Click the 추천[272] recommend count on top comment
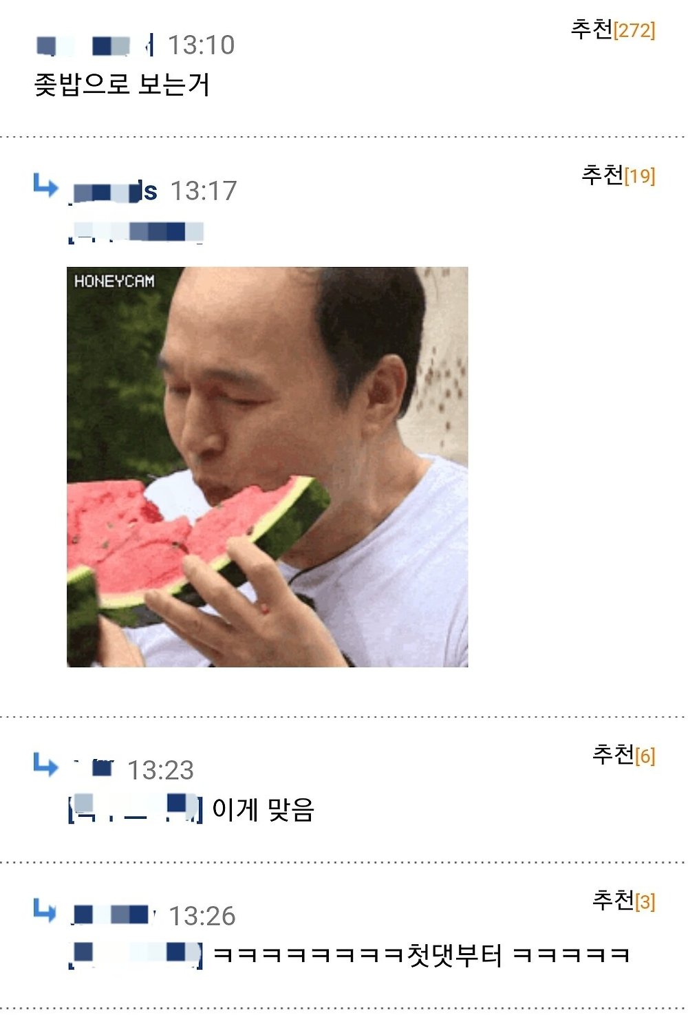This screenshot has height=1015, width=688. [x=613, y=29]
